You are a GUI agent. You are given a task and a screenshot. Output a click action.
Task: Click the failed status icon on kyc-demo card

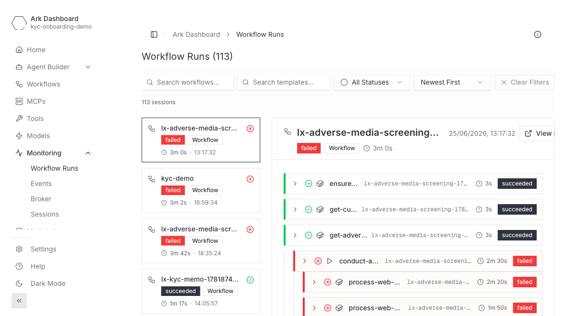tap(250, 179)
